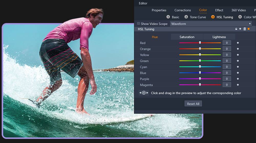The height and width of the screenshot is (143, 256).
Task: Open the Waveform scope type dropdown
Action: coord(211,24)
